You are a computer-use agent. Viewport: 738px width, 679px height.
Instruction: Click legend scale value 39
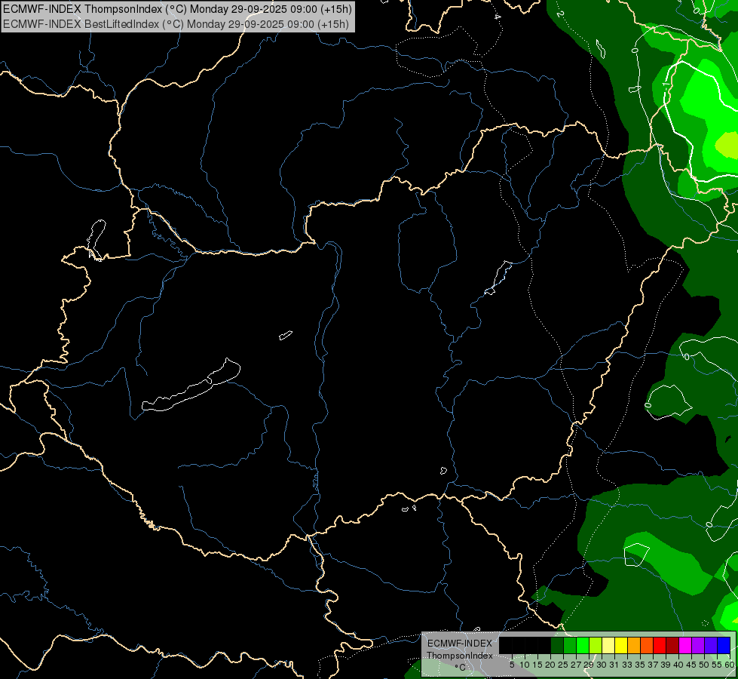[x=666, y=665]
